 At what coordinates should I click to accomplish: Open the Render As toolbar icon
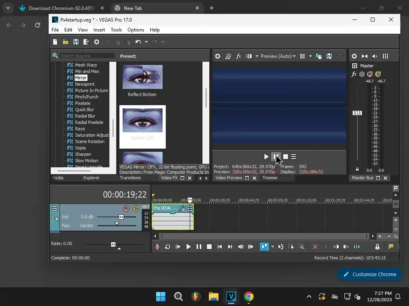pos(86,42)
